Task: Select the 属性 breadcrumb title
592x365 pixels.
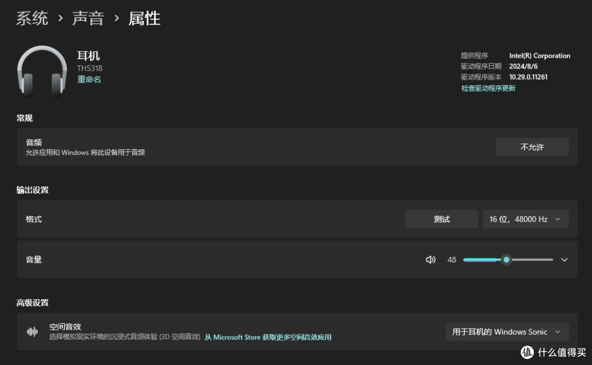Action: (144, 18)
